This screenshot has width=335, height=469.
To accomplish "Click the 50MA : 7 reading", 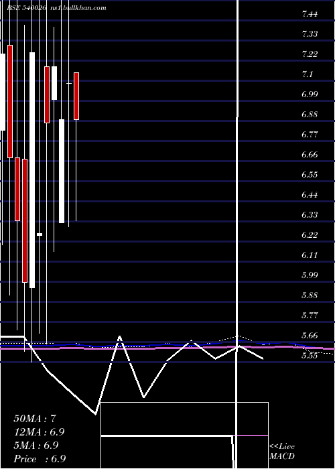I will (x=35, y=419).
